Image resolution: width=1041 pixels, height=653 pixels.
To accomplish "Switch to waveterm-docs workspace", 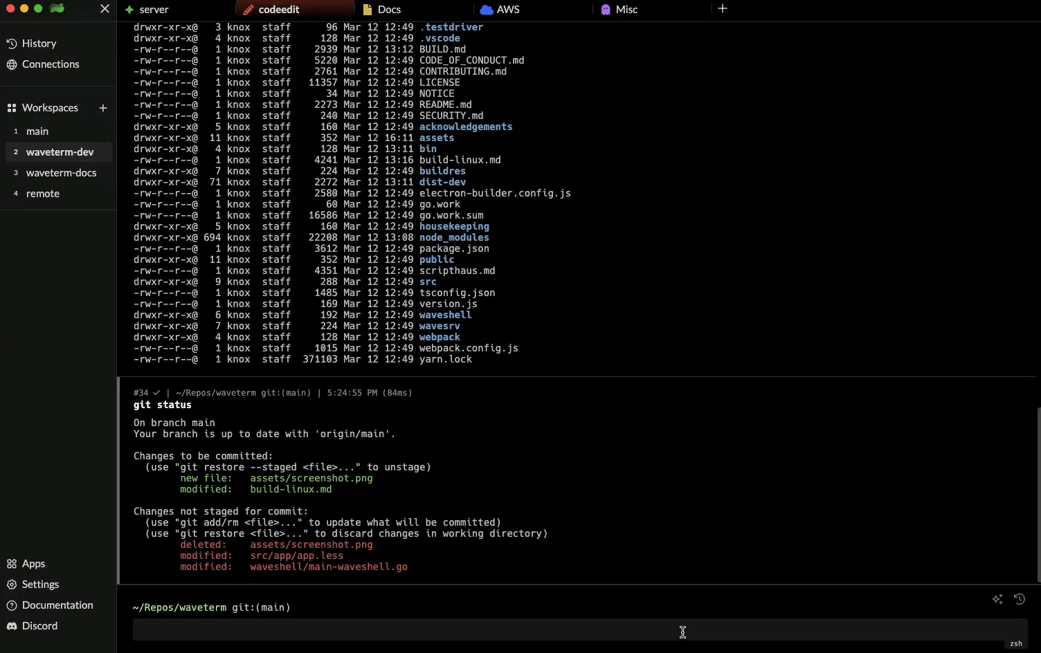I will click(x=61, y=173).
